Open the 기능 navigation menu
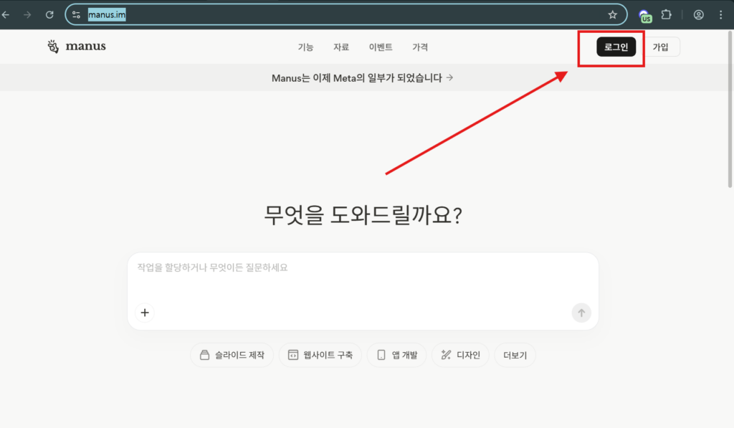The height and width of the screenshot is (428, 734). 305,47
